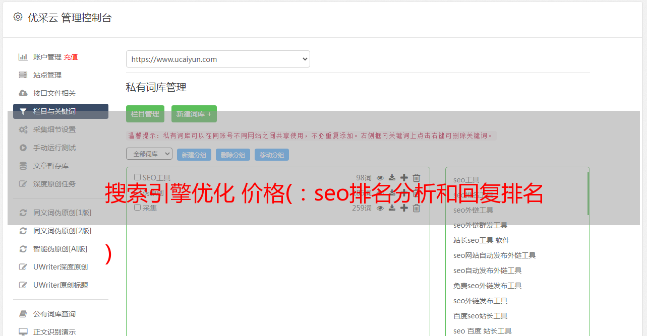Click the 删除分组 button
The height and width of the screenshot is (336, 647).
233,155
